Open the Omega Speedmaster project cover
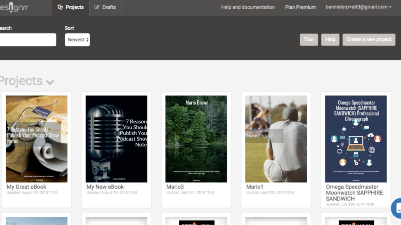Image resolution: width=401 pixels, height=225 pixels. [x=356, y=139]
